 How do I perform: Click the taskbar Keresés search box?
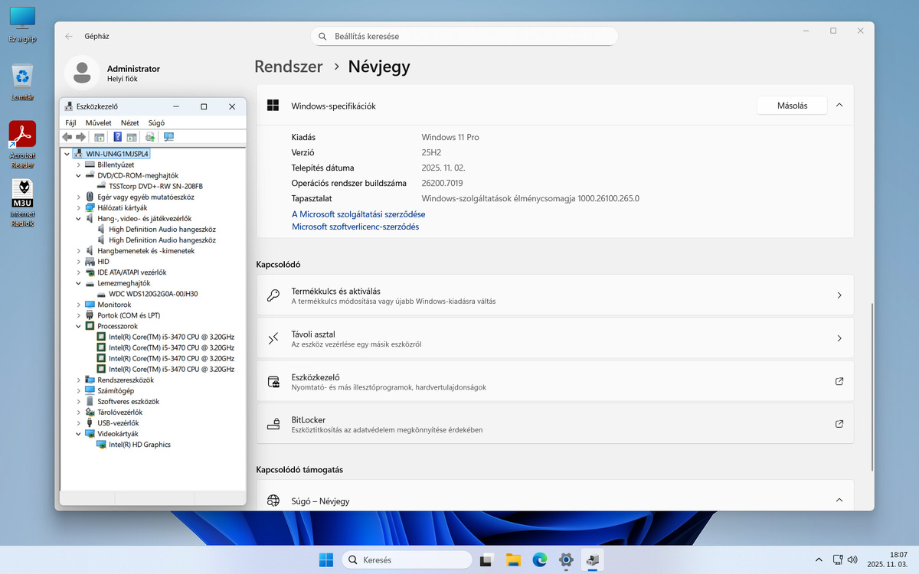pos(407,560)
